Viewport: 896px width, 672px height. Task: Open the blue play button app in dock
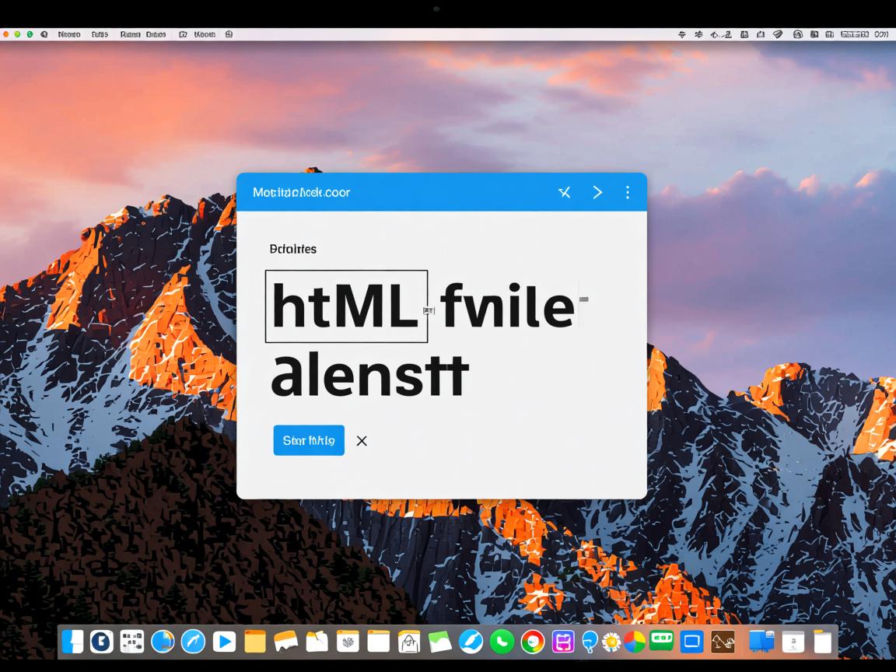click(224, 641)
